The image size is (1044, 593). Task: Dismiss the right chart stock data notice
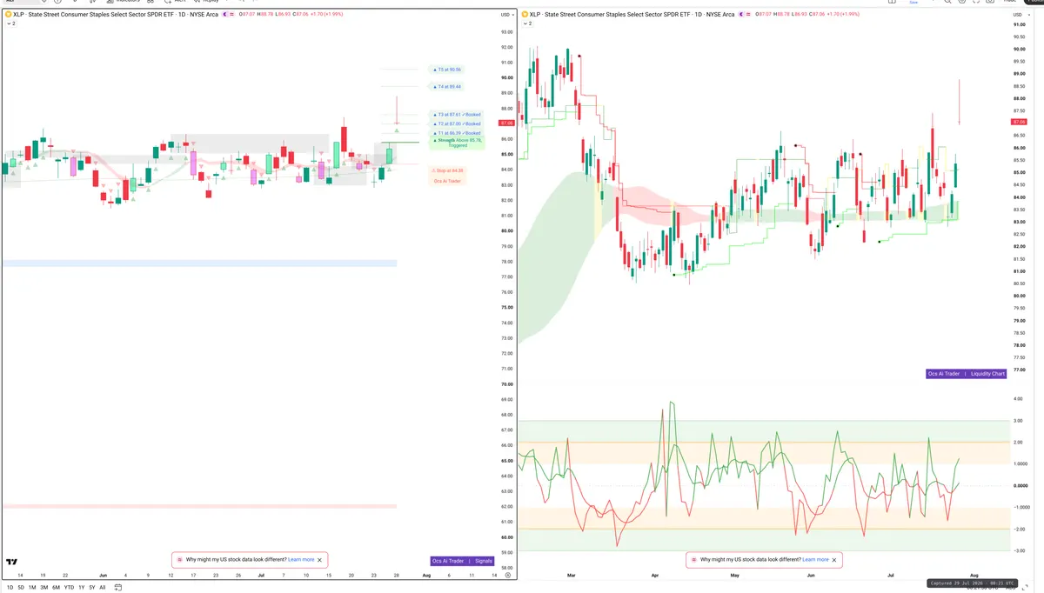point(834,560)
